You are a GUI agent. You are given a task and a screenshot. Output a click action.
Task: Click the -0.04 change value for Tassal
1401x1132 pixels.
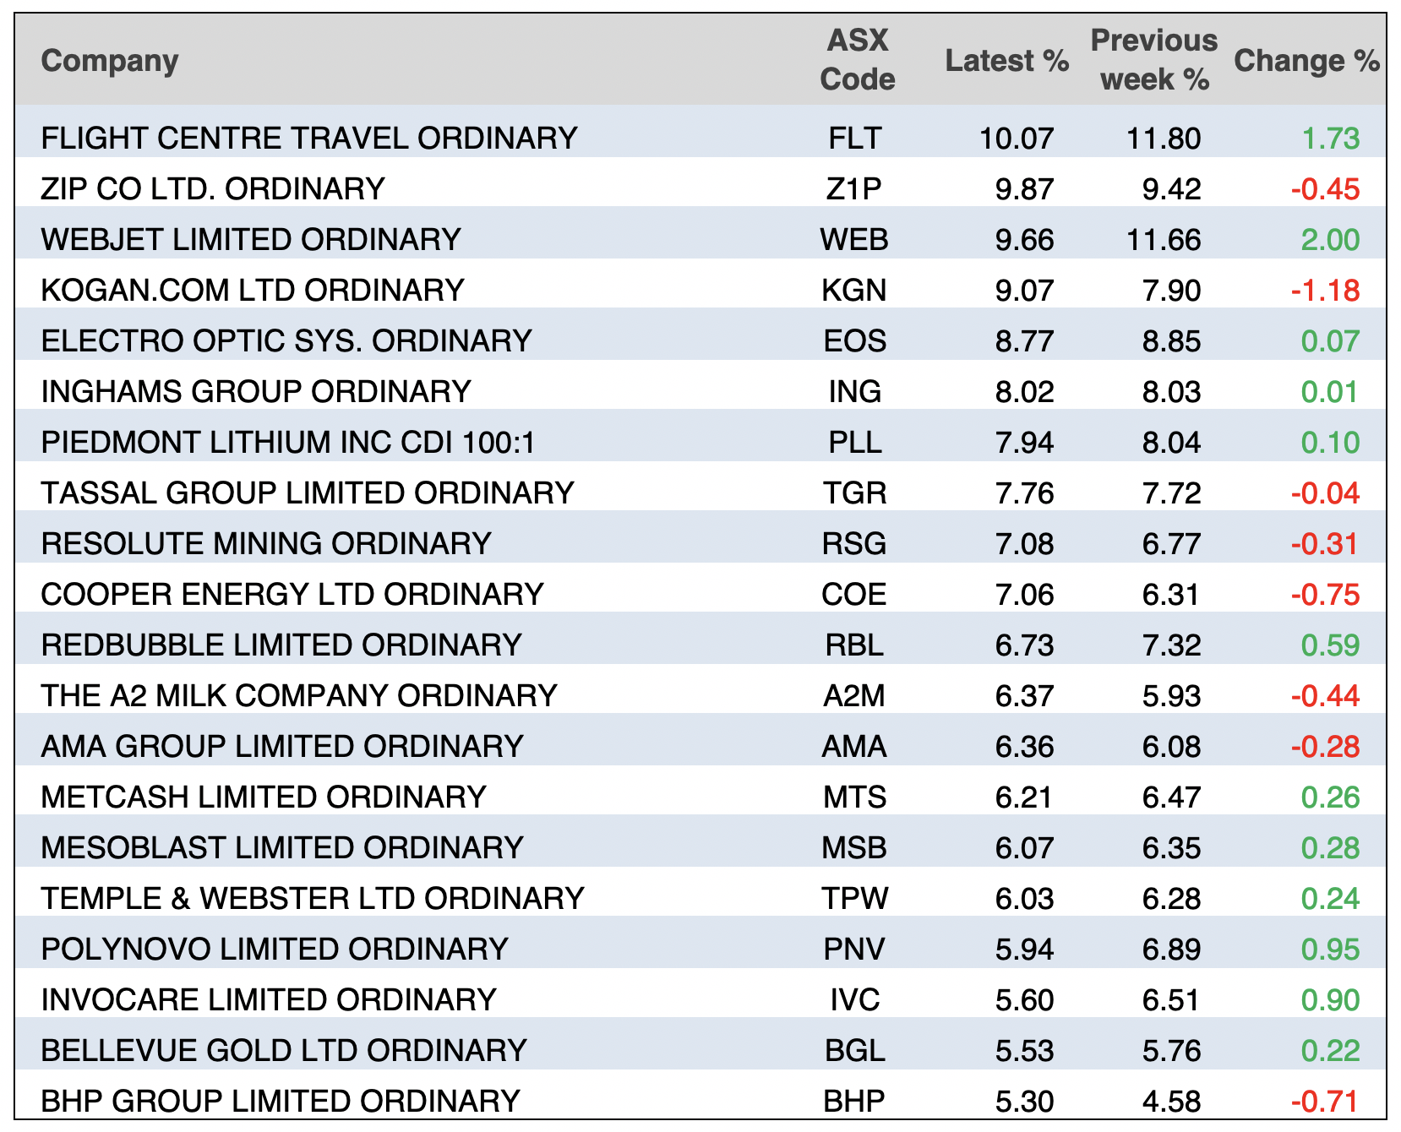(x=1325, y=493)
